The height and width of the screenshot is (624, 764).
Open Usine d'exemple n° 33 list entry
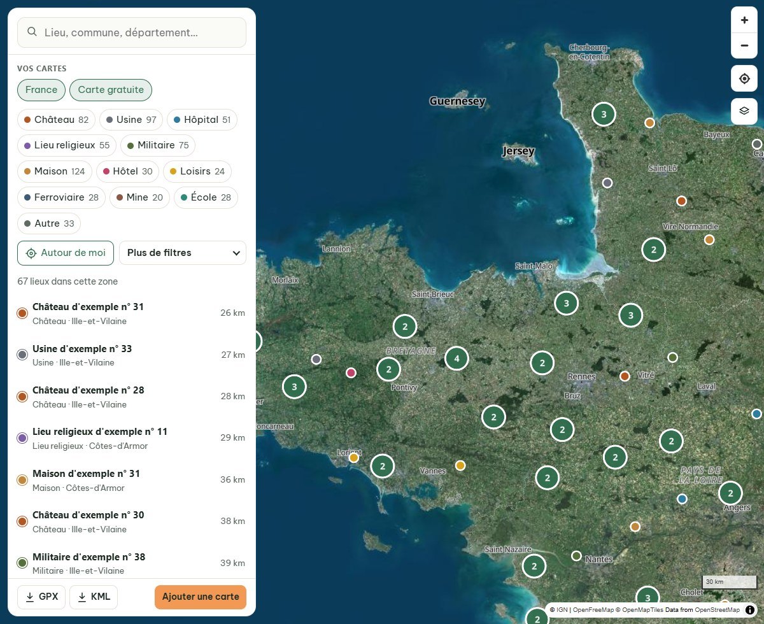coord(131,355)
